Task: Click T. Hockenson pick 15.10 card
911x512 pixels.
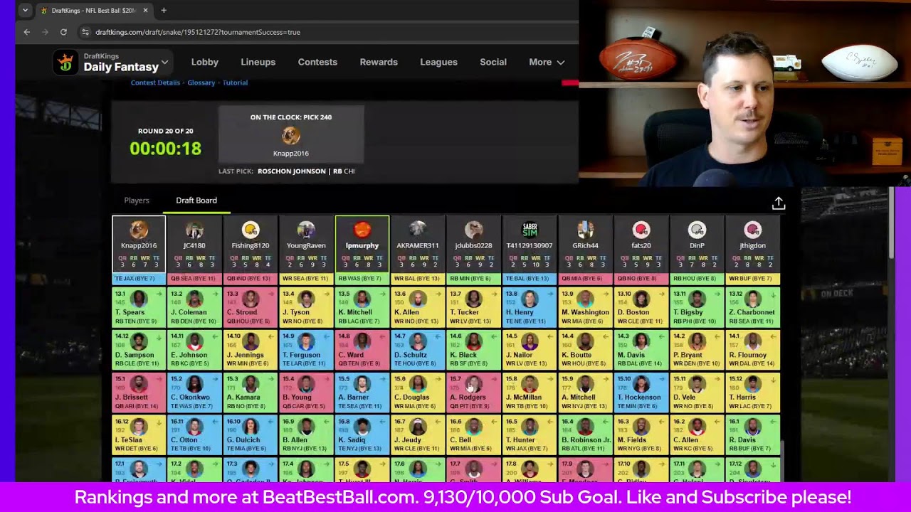Action: click(x=641, y=392)
